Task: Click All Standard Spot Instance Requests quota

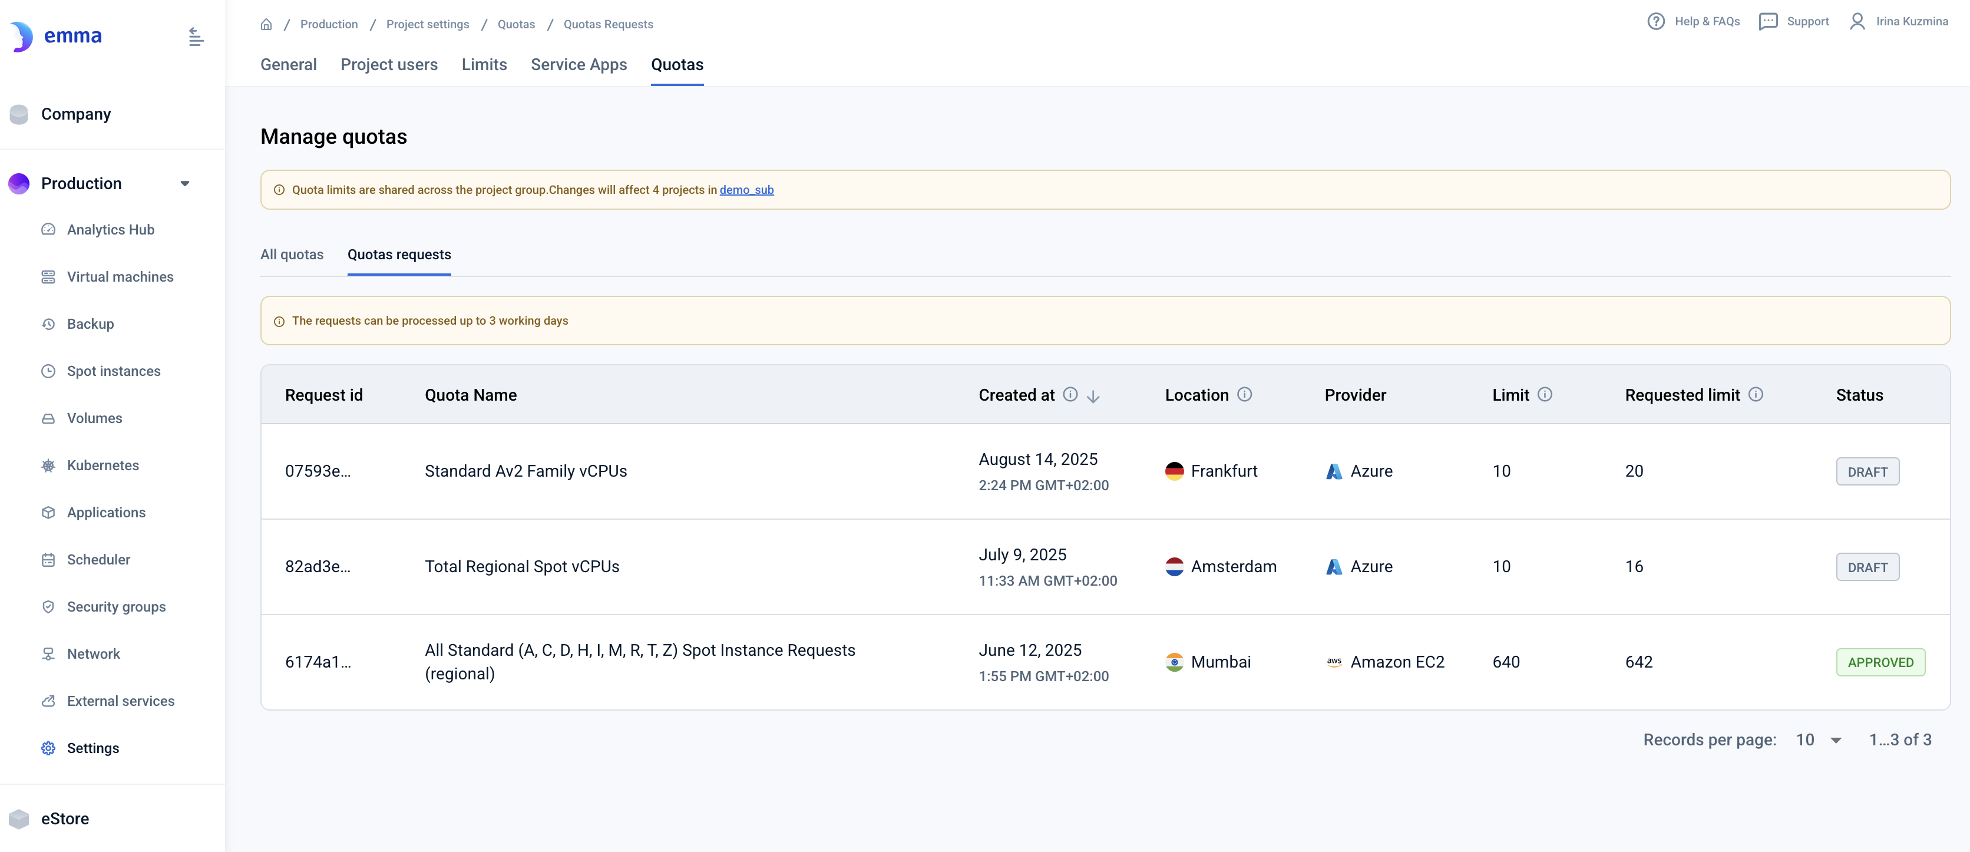Action: [639, 662]
